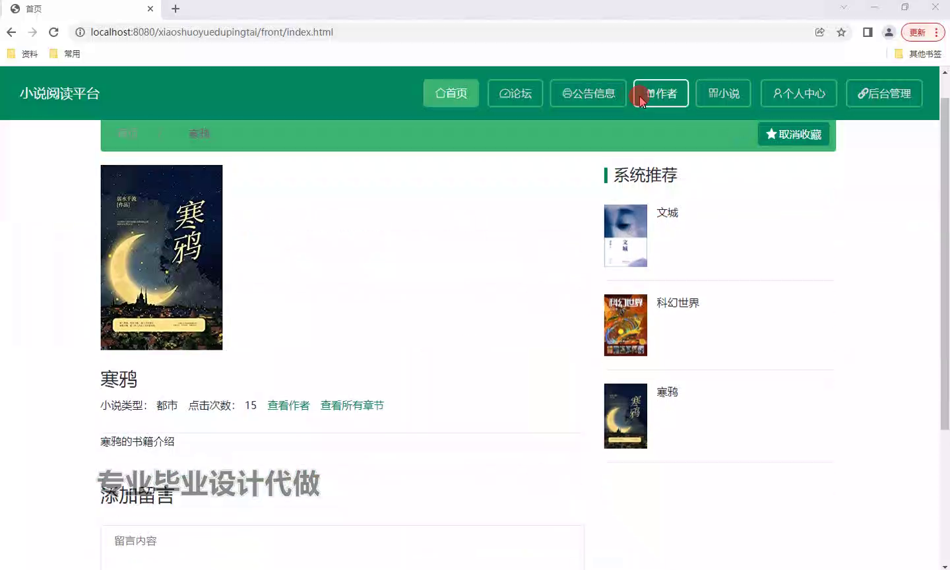950x570 pixels.
Task: Open 后台管理 admin backend
Action: 884,93
